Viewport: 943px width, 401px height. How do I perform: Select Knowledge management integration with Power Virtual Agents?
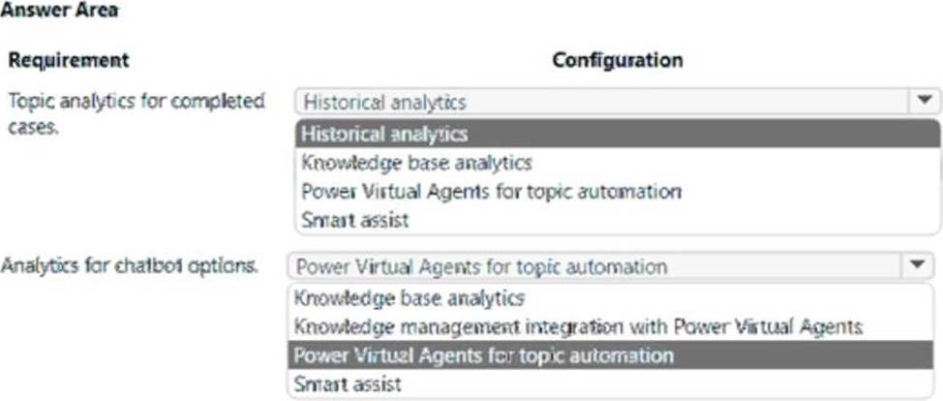[x=610, y=326]
